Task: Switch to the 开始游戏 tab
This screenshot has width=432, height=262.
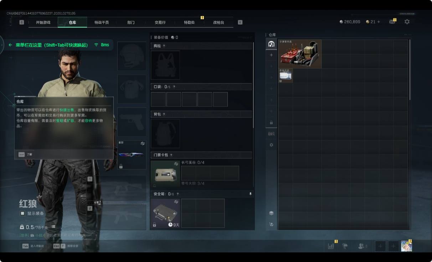Action: 43,22
